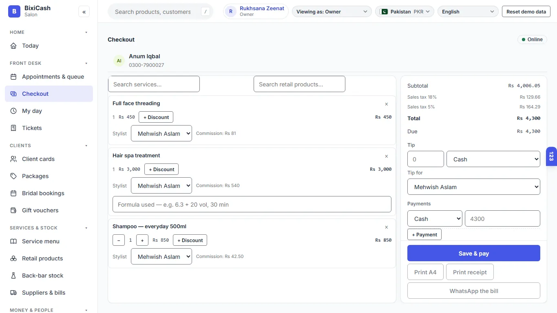Open the Pakistan PKR country selector

click(x=404, y=12)
